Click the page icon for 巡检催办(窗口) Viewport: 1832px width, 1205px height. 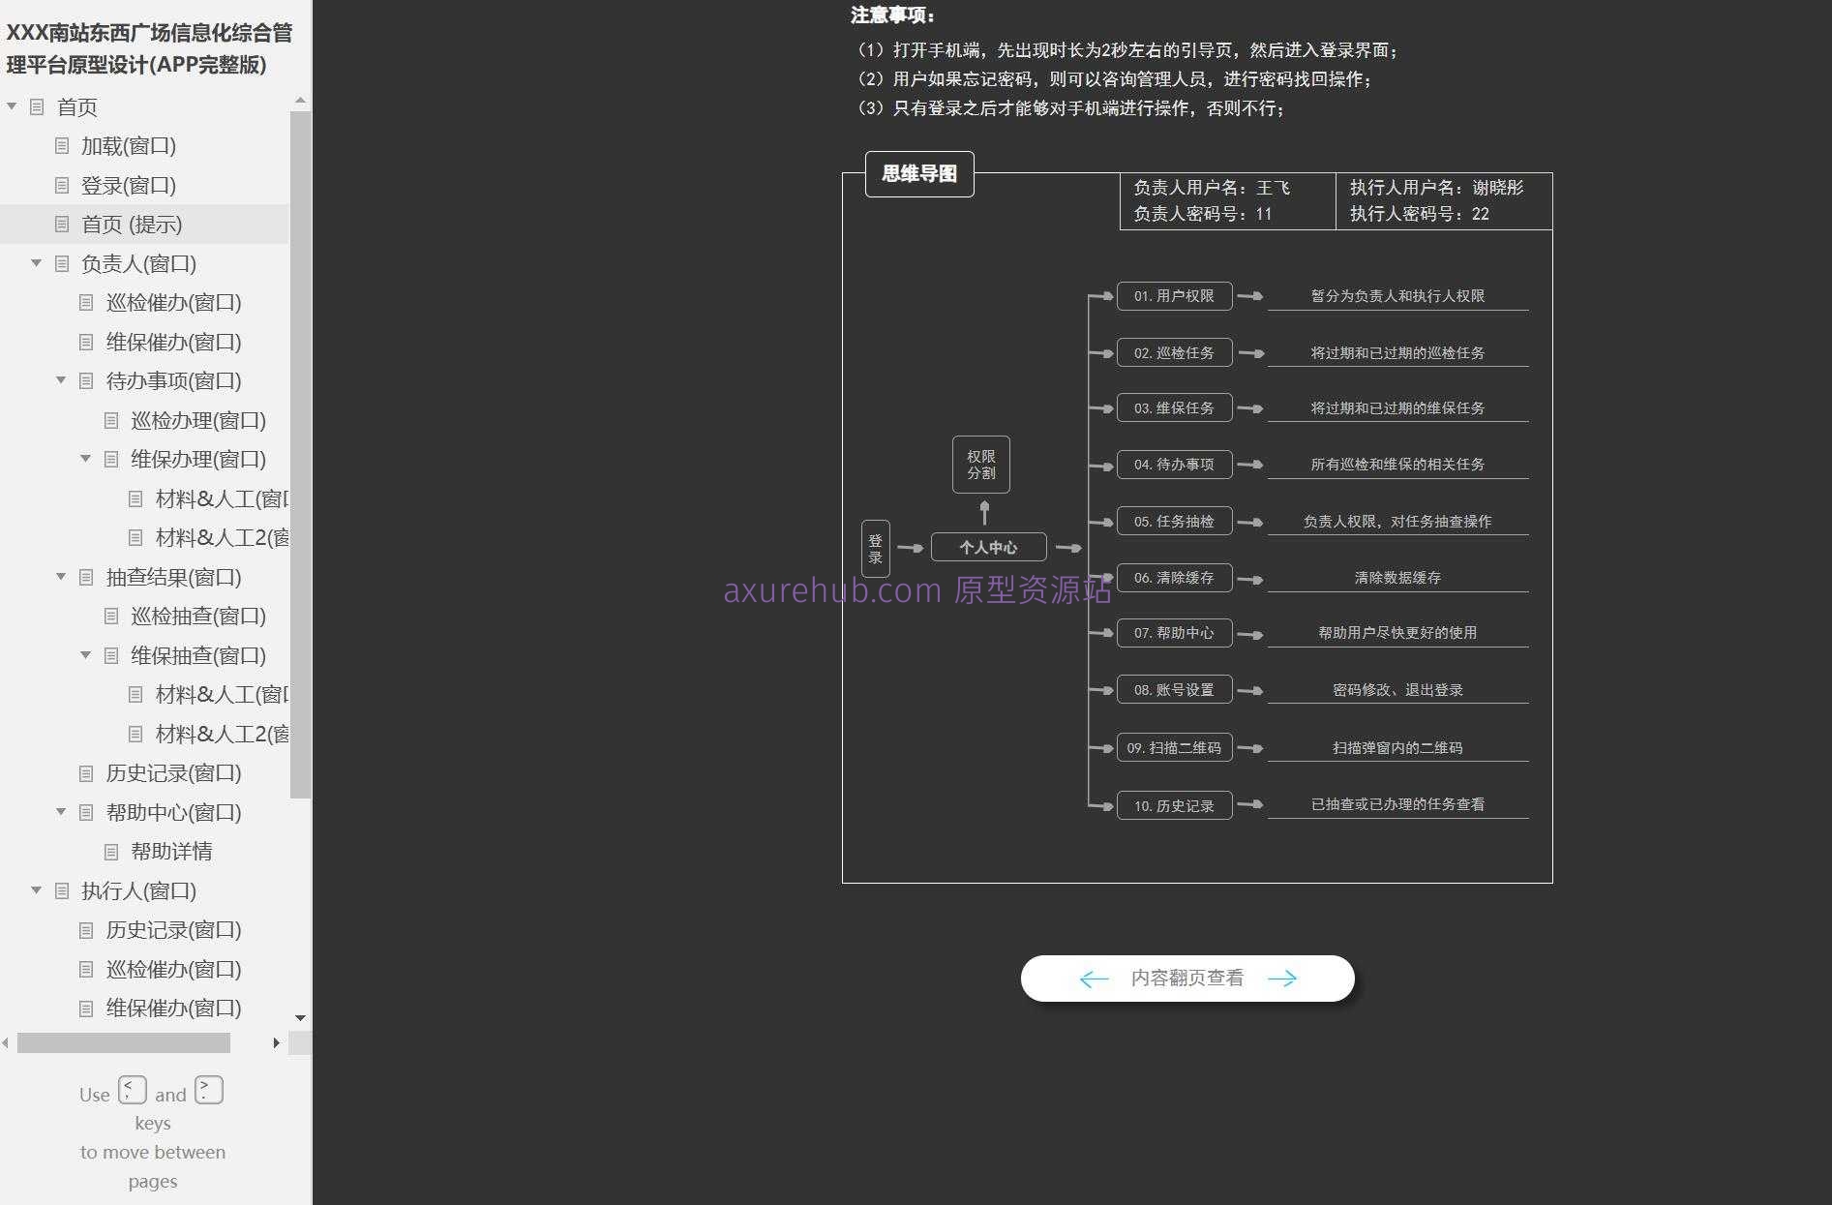pos(85,303)
